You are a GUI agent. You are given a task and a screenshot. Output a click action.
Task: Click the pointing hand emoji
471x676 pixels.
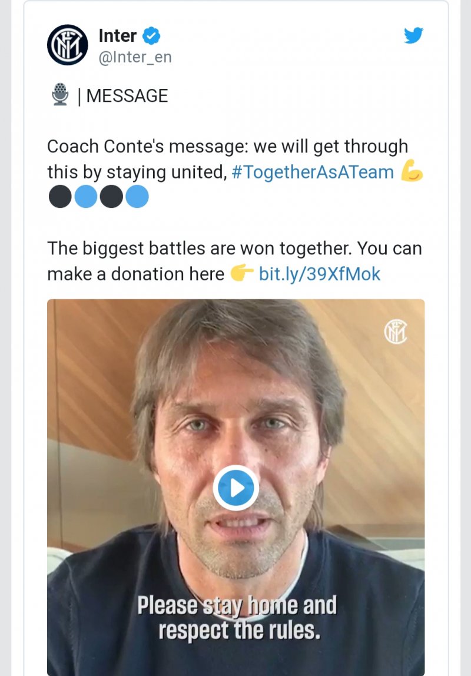point(242,274)
